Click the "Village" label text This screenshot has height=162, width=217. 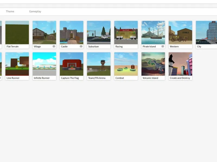click(37, 46)
